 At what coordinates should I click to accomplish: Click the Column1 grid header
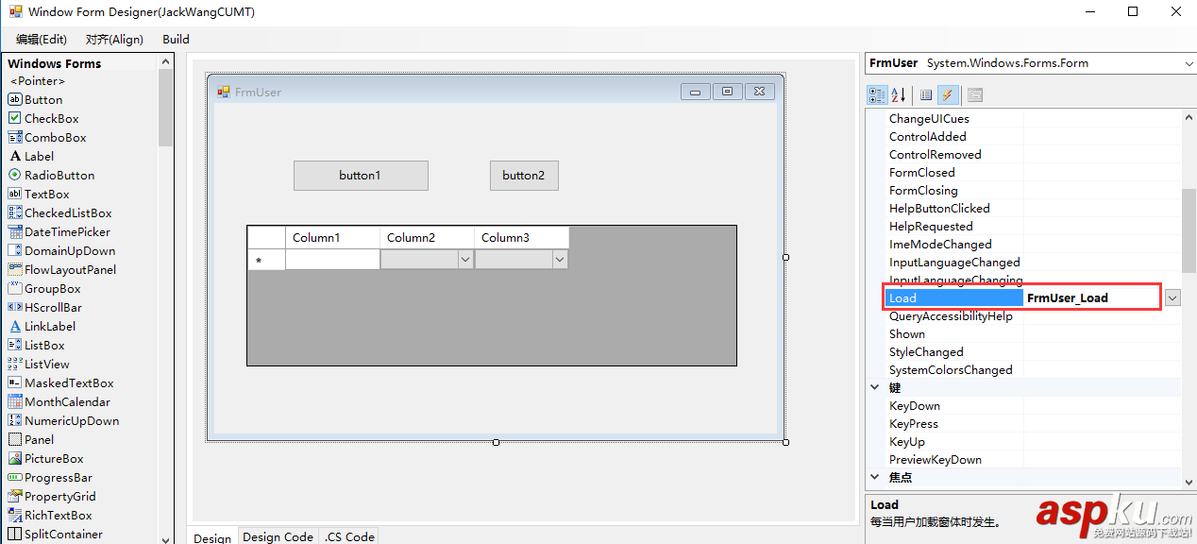(x=332, y=237)
